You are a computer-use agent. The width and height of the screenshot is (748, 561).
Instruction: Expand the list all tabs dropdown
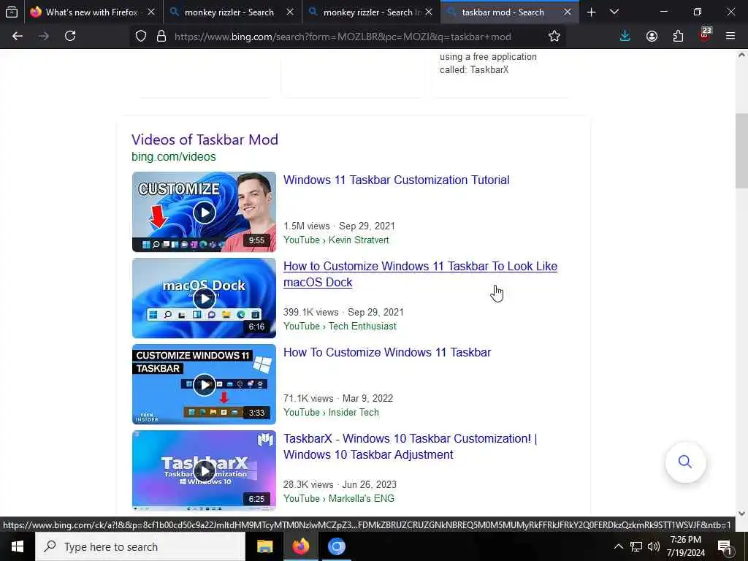point(614,12)
